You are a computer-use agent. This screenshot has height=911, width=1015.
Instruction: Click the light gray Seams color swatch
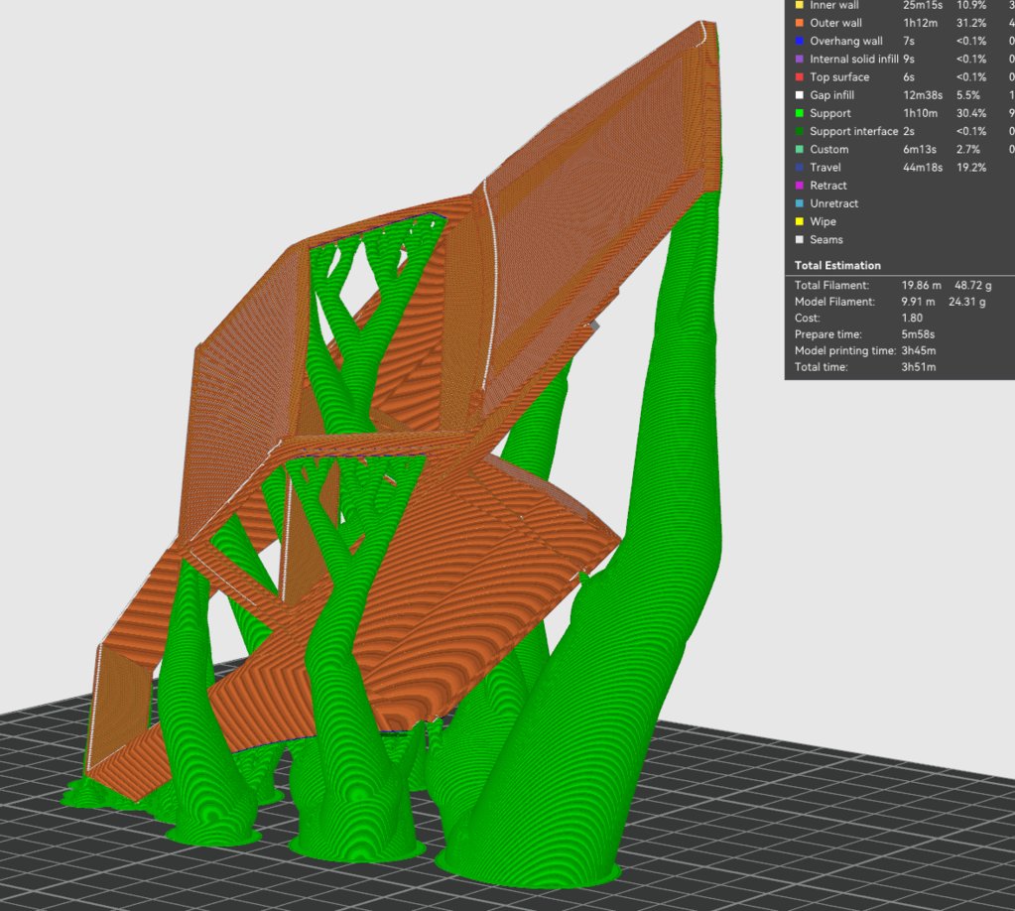click(800, 240)
